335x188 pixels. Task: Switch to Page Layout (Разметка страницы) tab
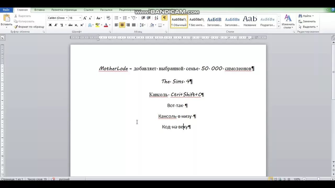pyautogui.click(x=64, y=10)
